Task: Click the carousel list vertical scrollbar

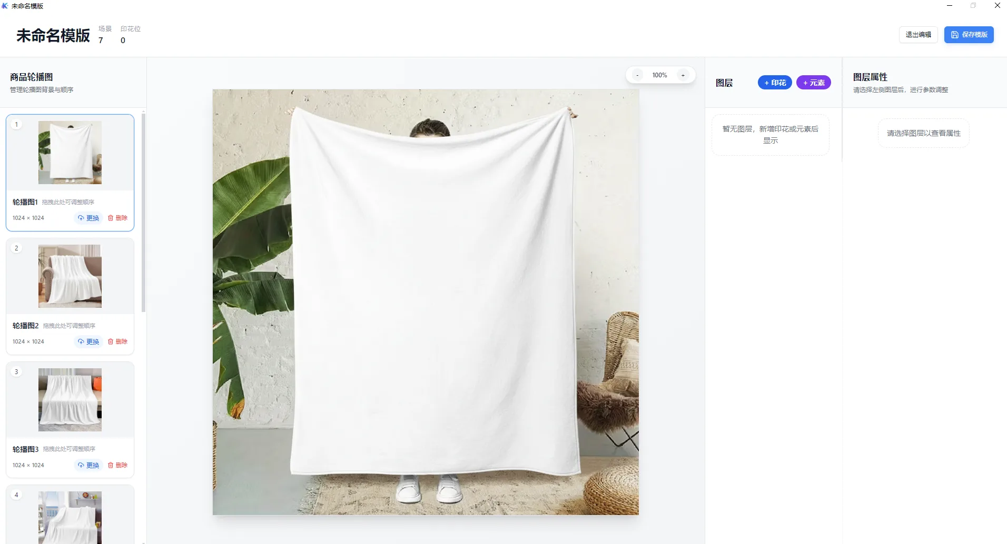Action: pyautogui.click(x=143, y=210)
